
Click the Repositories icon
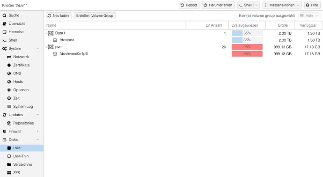[9, 123]
